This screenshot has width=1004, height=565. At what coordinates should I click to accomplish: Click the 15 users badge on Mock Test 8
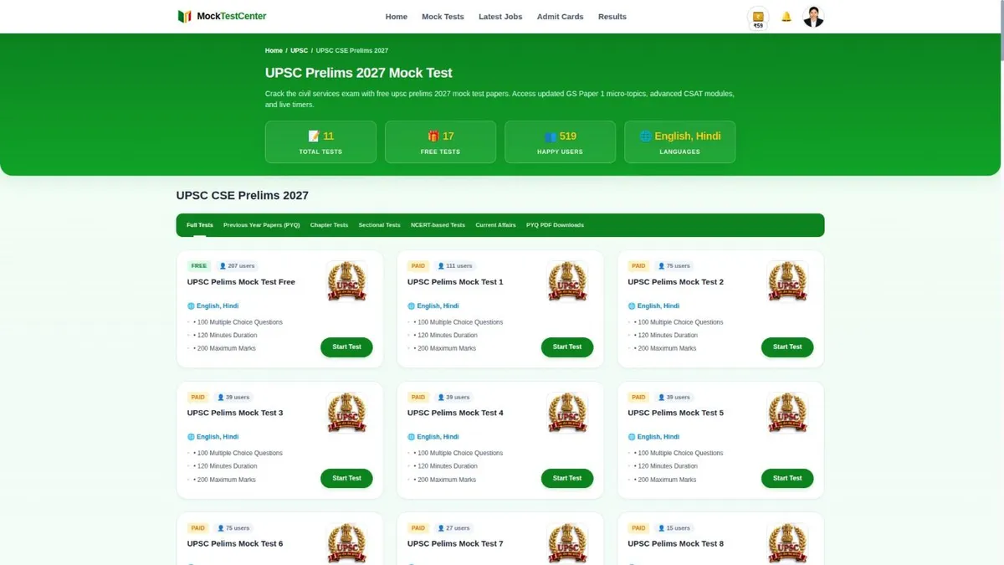tap(674, 528)
